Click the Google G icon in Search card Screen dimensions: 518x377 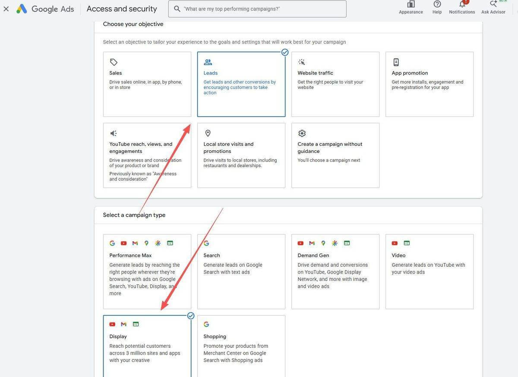[x=206, y=243]
